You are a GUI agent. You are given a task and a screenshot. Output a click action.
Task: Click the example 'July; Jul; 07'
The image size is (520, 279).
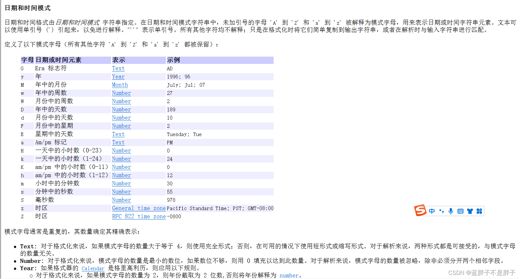tap(186, 85)
